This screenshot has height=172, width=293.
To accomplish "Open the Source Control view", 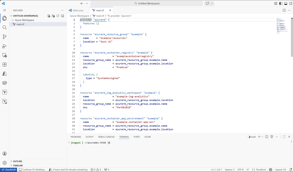I will tap(4, 37).
